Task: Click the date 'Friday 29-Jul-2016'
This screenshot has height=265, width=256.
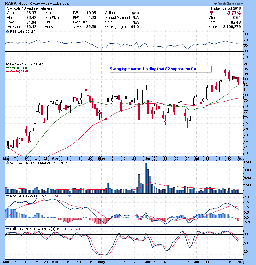Action: tap(226, 8)
